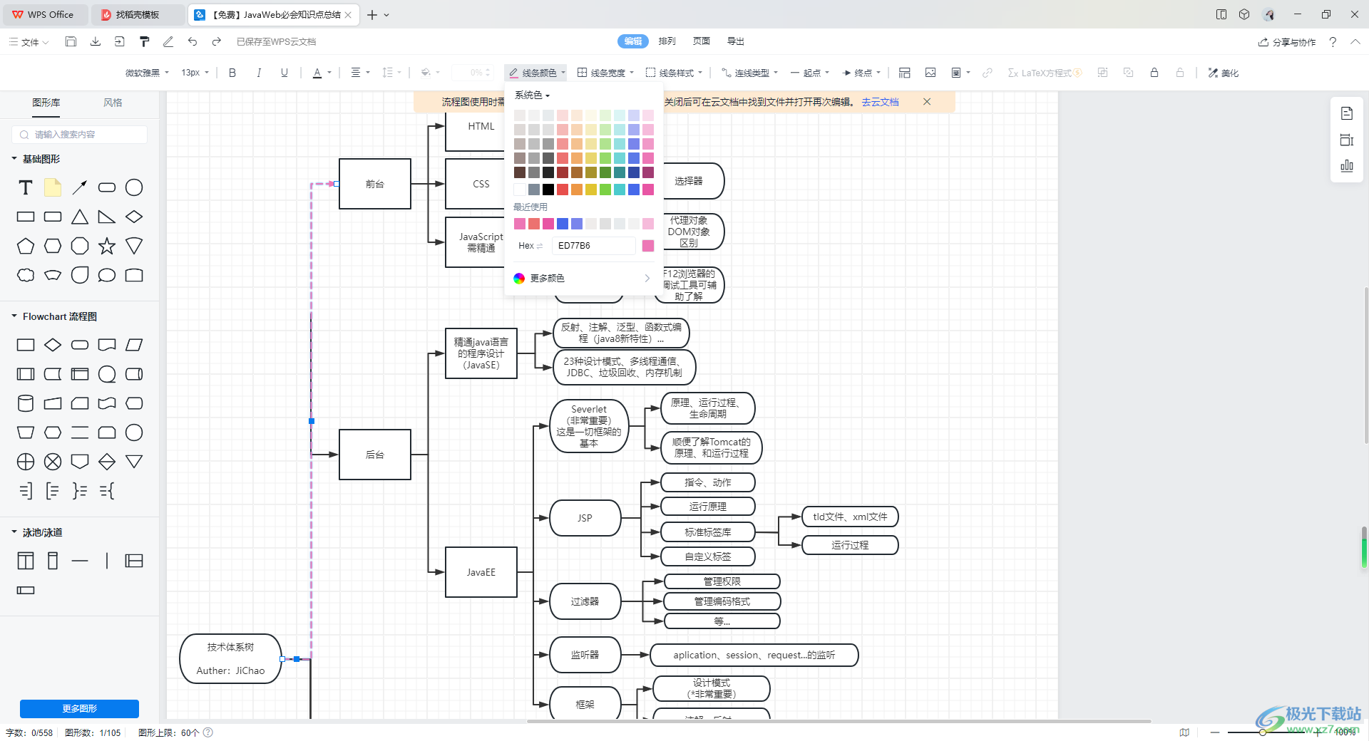Select the circled X flowchart shape
The image size is (1369, 741).
click(x=53, y=462)
